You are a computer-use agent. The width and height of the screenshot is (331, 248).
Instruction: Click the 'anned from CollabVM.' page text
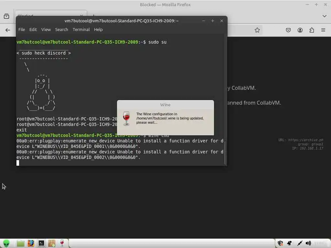click(x=254, y=103)
